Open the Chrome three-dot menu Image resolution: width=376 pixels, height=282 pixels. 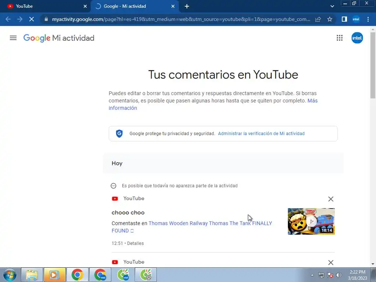[368, 19]
